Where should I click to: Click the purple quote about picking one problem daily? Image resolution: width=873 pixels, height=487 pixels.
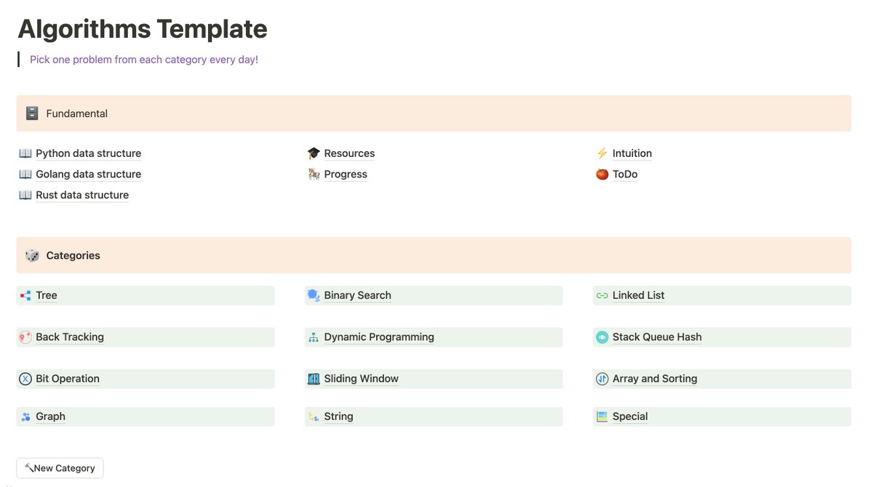coord(144,60)
